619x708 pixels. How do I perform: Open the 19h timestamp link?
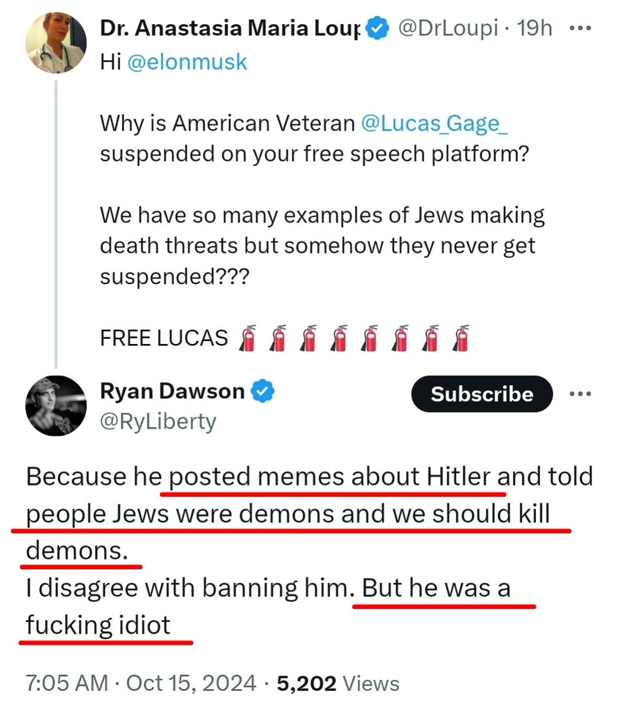coord(535,28)
